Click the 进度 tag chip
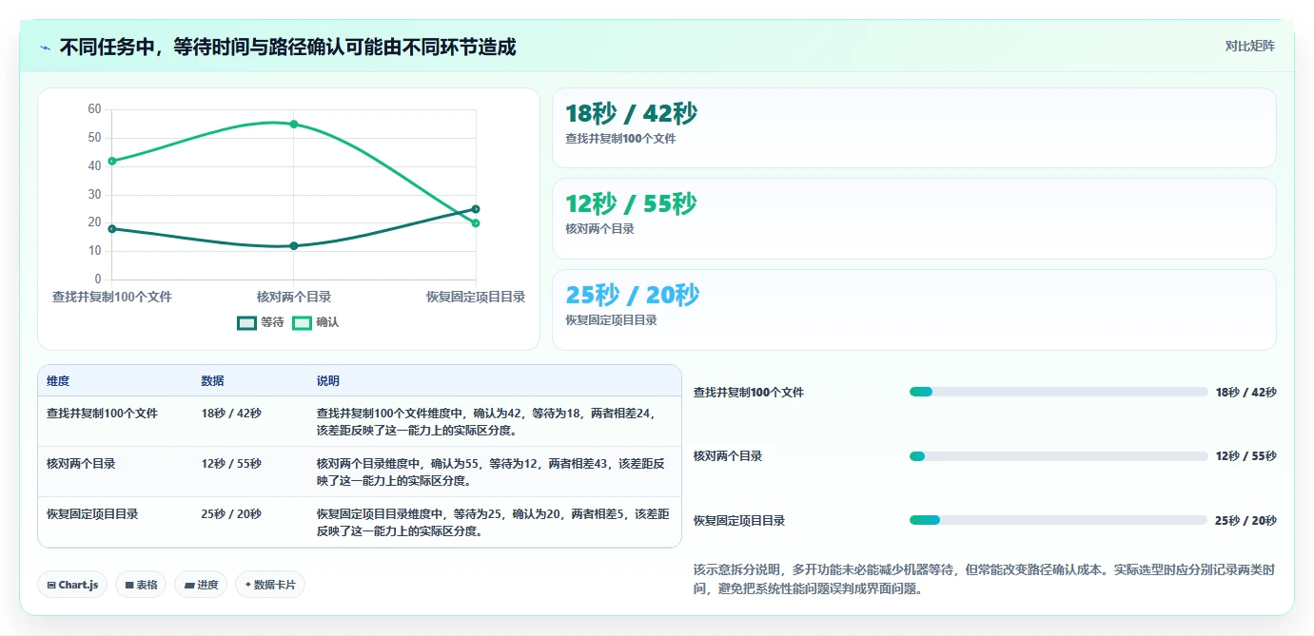The height and width of the screenshot is (636, 1314). [x=201, y=585]
